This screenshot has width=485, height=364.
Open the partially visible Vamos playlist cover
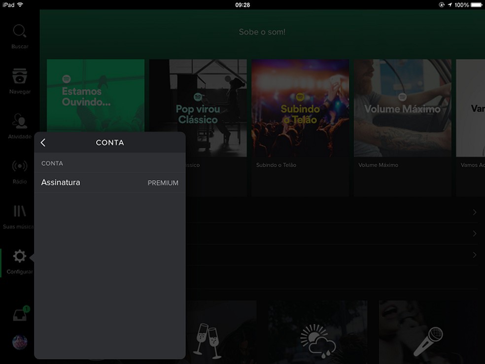click(x=471, y=108)
